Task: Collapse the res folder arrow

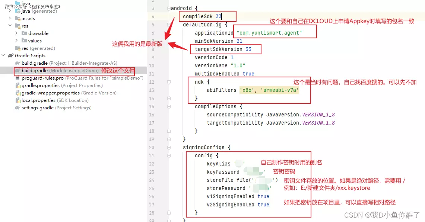Action: tap(10, 26)
